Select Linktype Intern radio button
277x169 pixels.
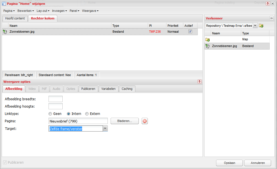click(69, 114)
